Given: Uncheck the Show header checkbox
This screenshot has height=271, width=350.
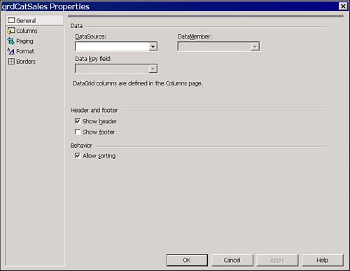Looking at the screenshot, I should 78,121.
